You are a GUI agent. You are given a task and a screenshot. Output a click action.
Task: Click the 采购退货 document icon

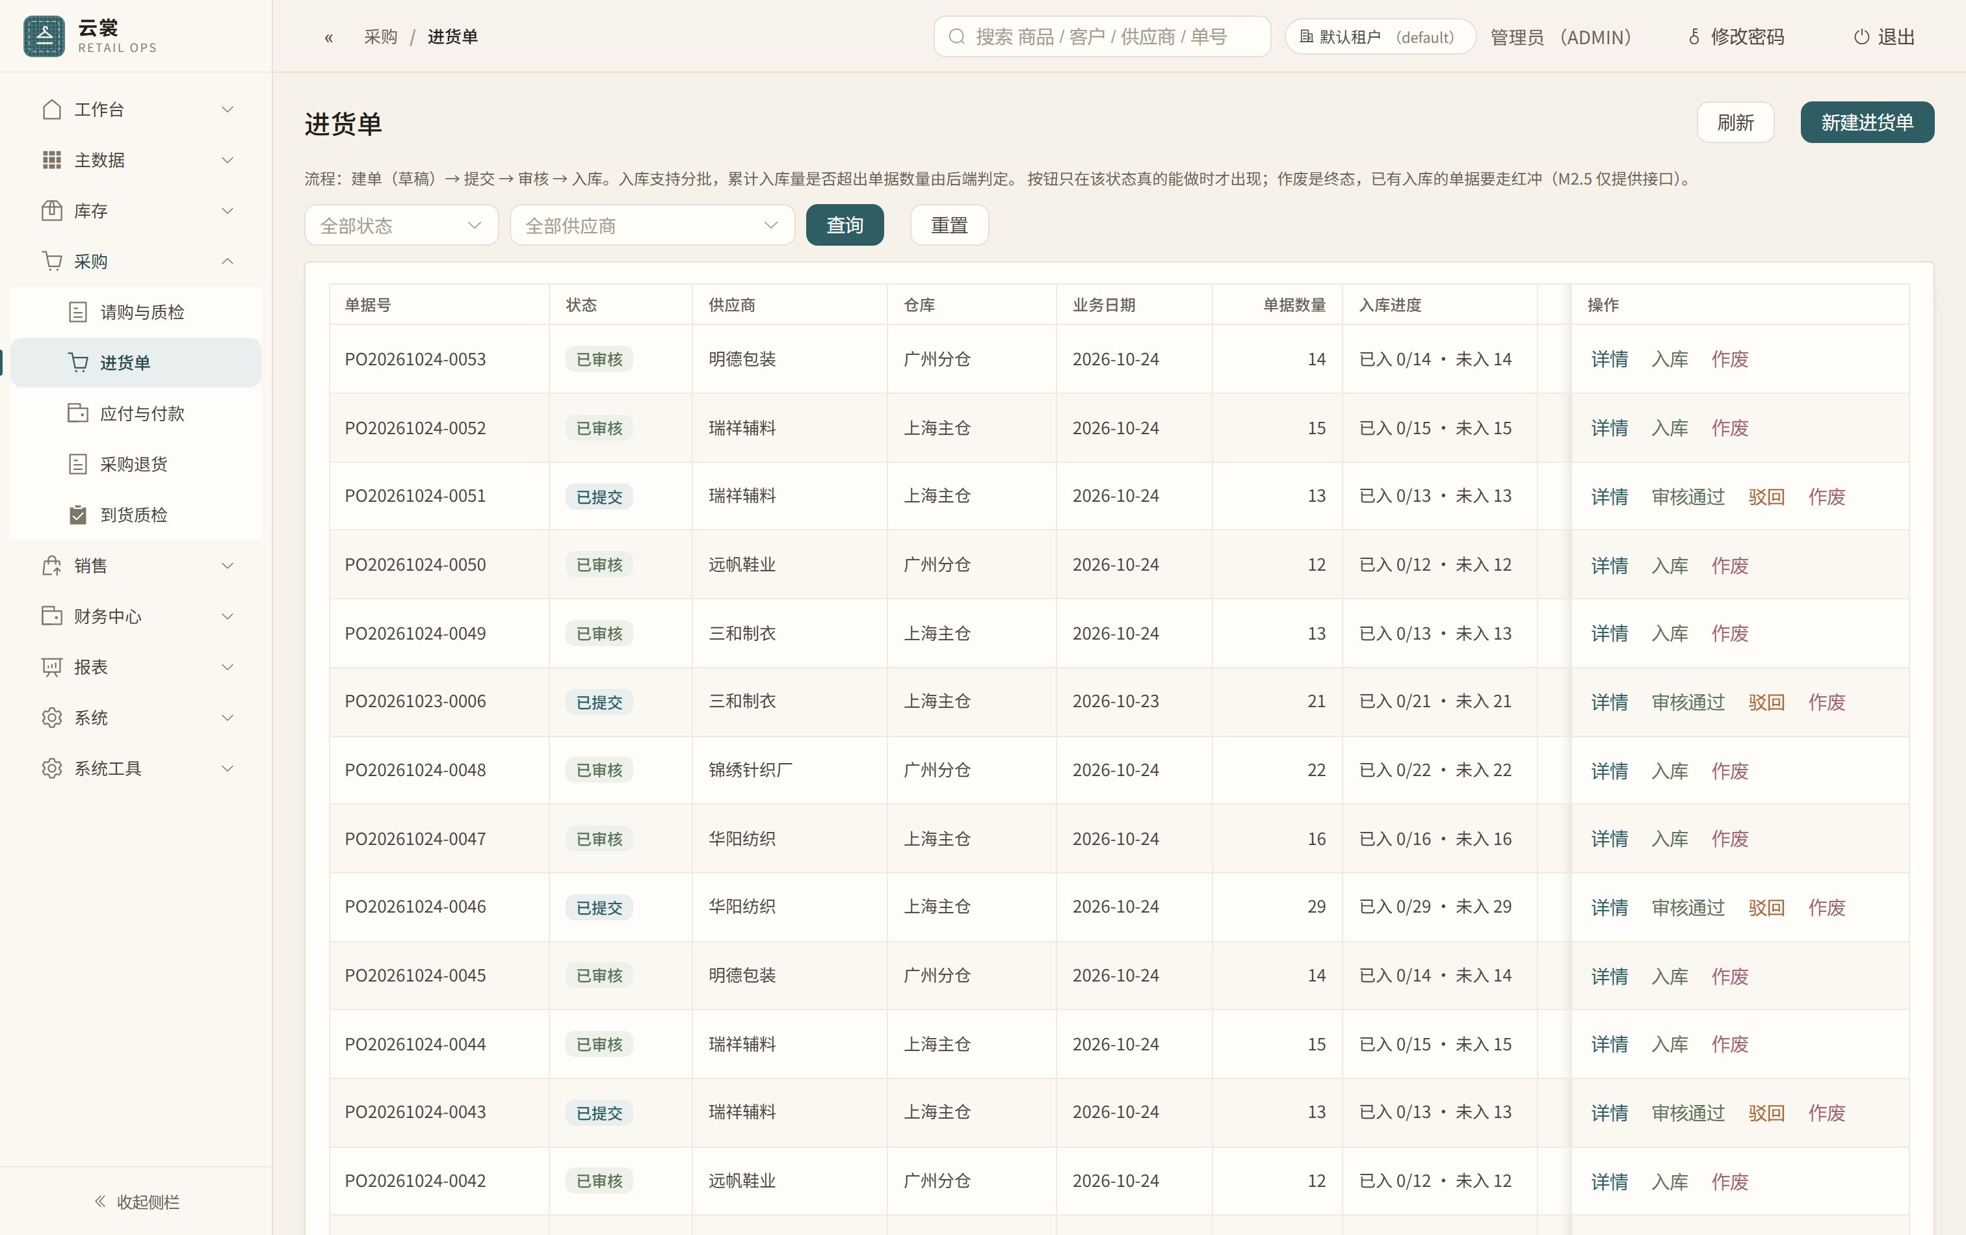[77, 463]
